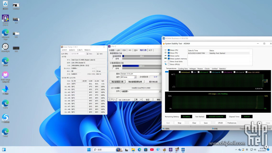This screenshot has height=153, width=272.
Task: Switch to the Voltages tab in AIDA64
Action: click(193, 69)
